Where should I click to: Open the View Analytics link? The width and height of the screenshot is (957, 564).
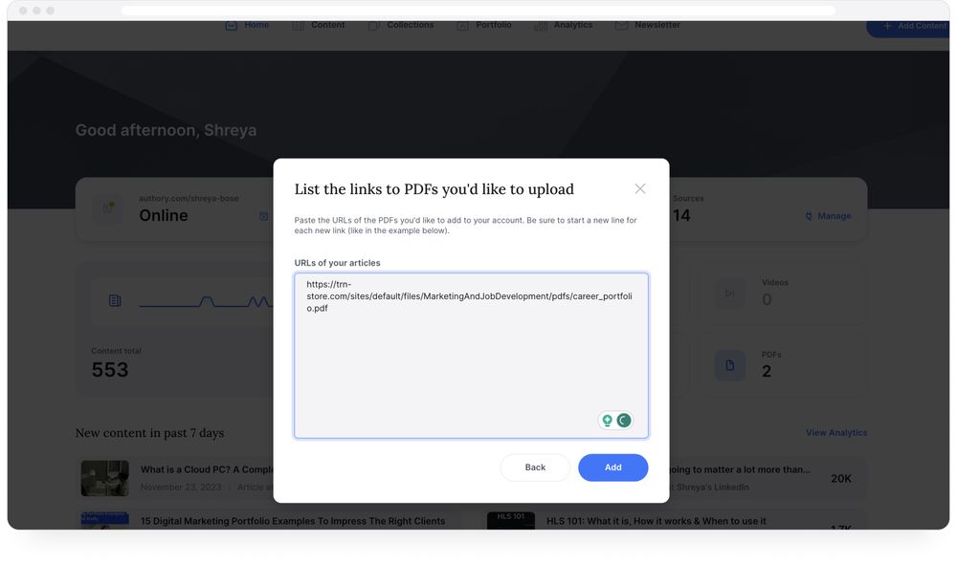click(x=835, y=433)
